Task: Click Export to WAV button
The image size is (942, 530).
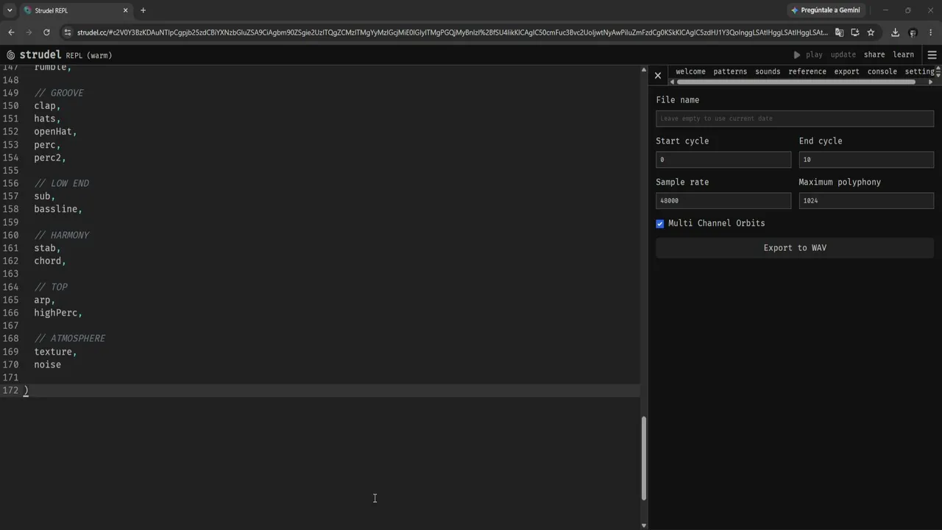Action: pos(795,248)
